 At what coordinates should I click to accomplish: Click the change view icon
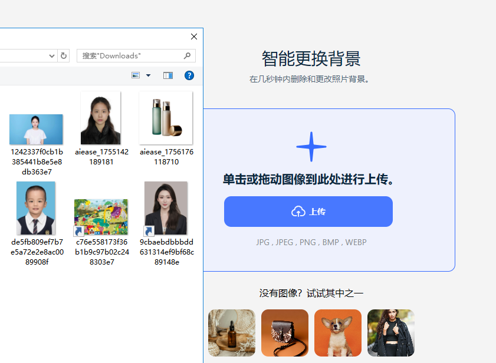click(136, 75)
